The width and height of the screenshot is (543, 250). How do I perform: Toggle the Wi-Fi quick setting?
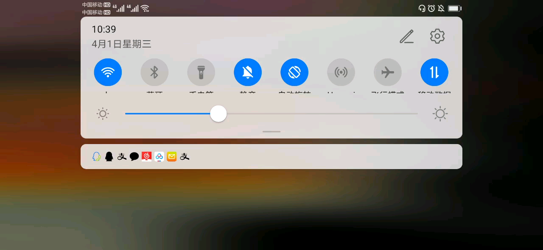pyautogui.click(x=108, y=72)
